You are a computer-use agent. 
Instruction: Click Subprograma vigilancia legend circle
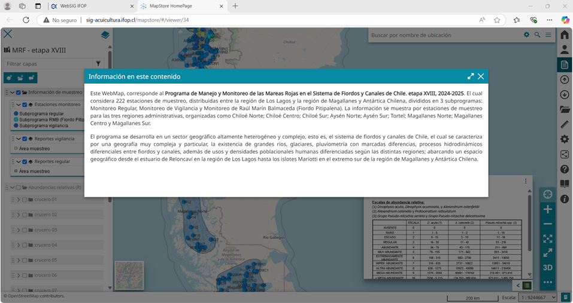(x=16, y=126)
